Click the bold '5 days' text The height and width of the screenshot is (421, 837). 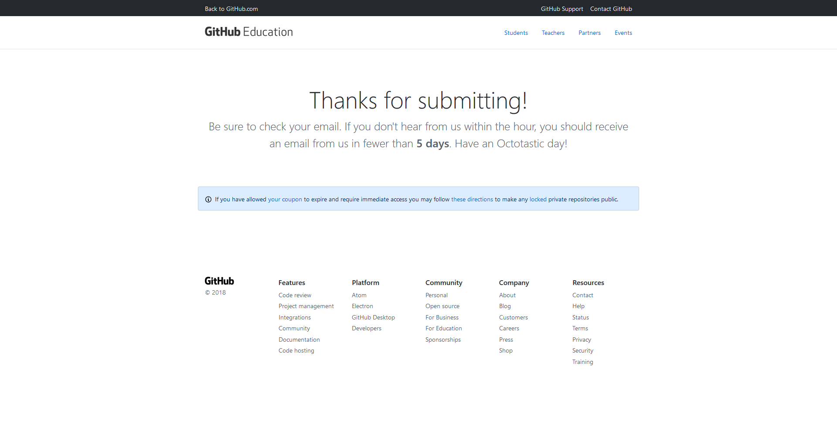coord(432,143)
